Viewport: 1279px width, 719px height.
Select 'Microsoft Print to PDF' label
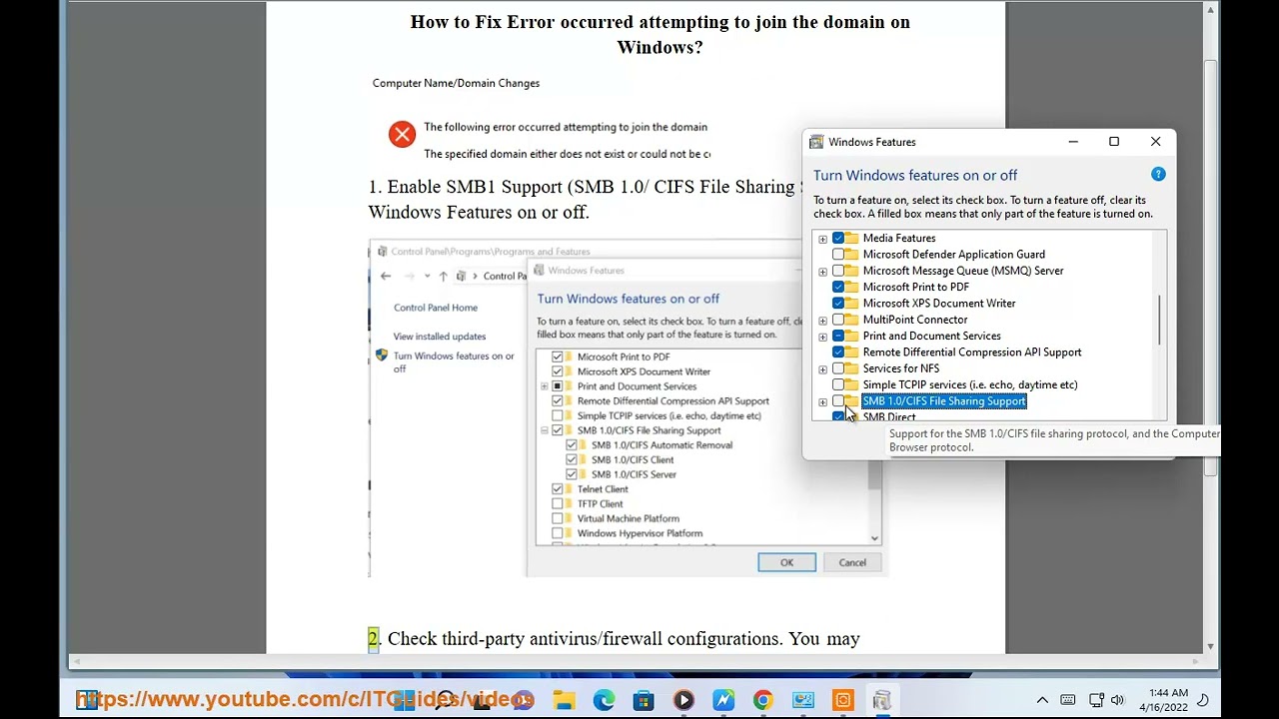coord(916,287)
